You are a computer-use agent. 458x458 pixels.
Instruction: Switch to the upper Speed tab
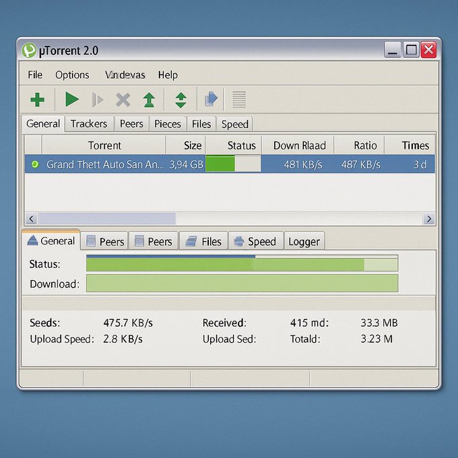click(x=235, y=124)
